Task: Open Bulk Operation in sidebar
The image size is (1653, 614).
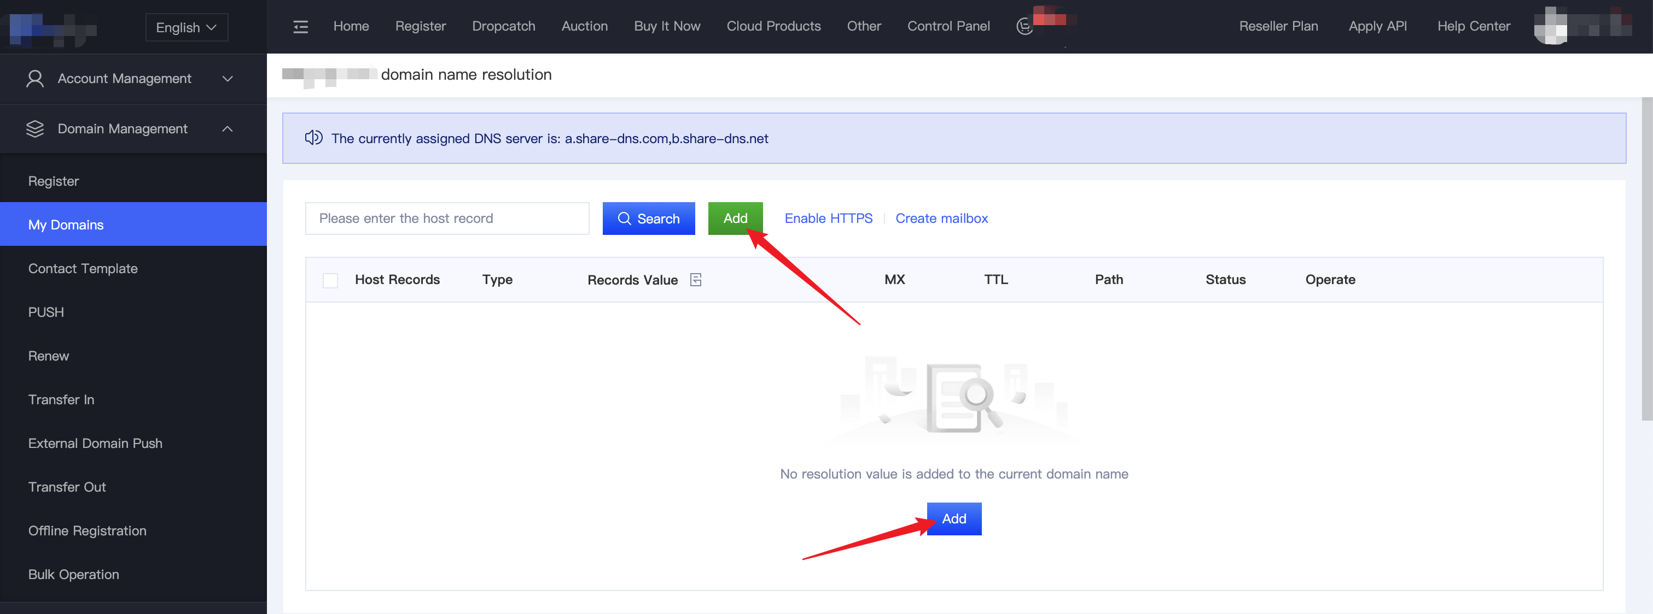Action: click(x=133, y=574)
